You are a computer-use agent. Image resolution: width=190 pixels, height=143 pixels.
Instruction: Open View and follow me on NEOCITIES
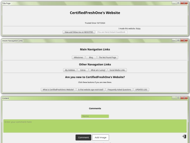(x=79, y=32)
